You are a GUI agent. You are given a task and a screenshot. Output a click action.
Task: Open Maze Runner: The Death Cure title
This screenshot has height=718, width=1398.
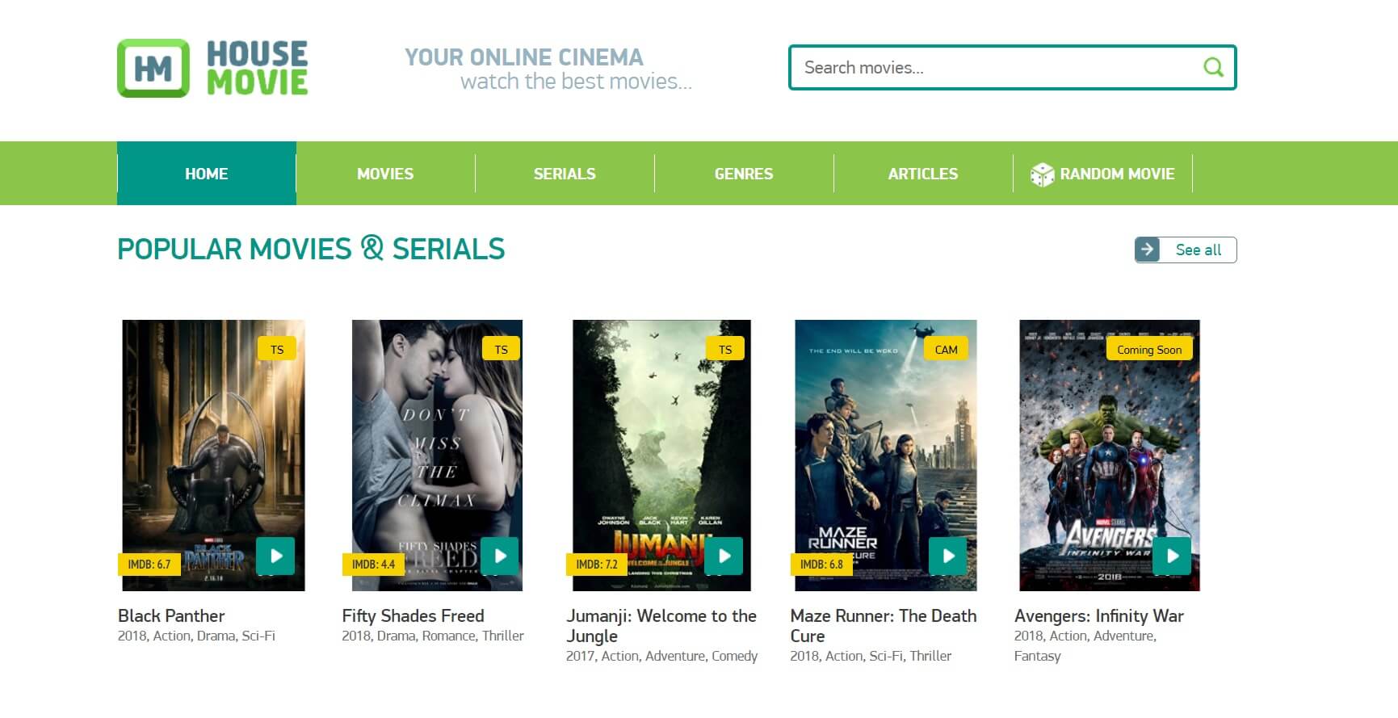tap(884, 626)
